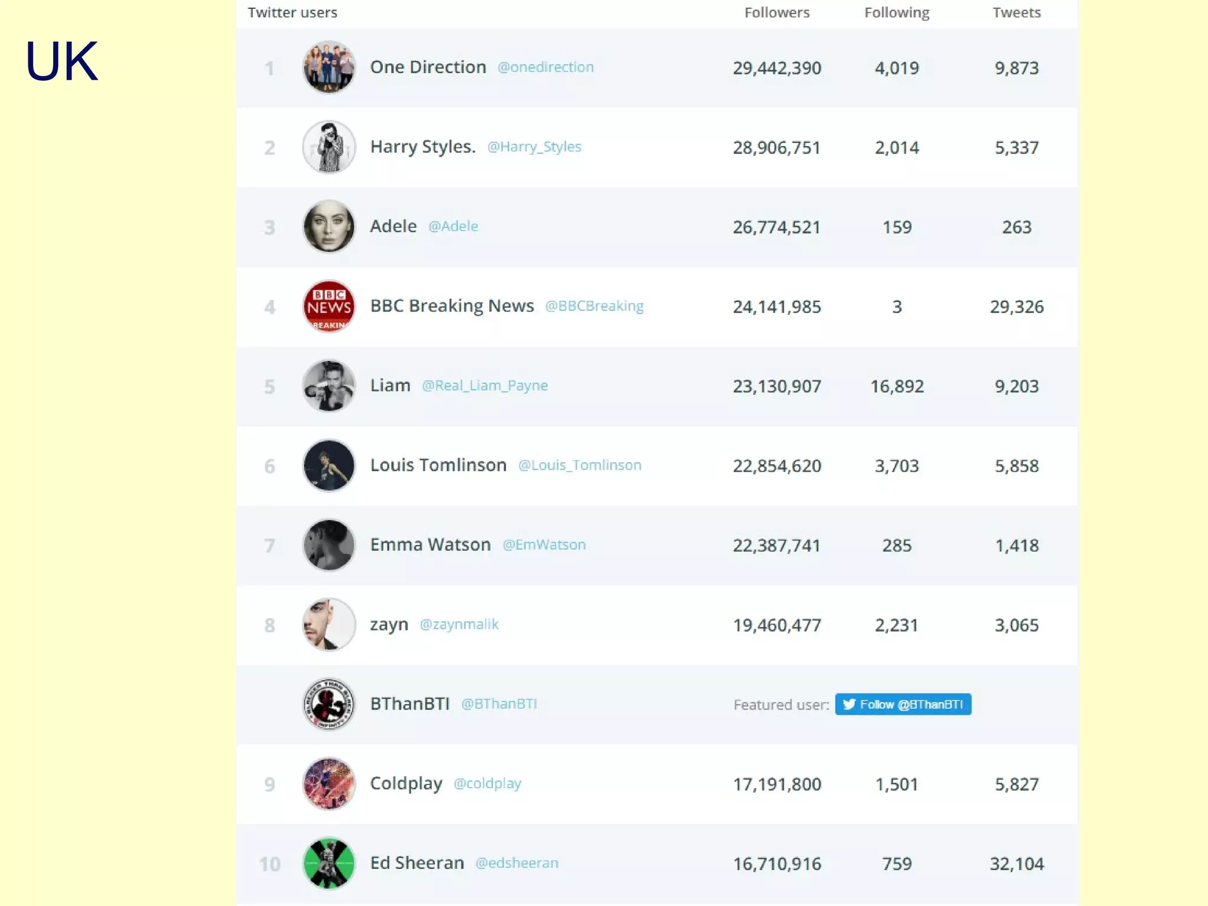Image resolution: width=1208 pixels, height=906 pixels.
Task: Visit the @Harry_Styles handle link
Action: coord(534,147)
